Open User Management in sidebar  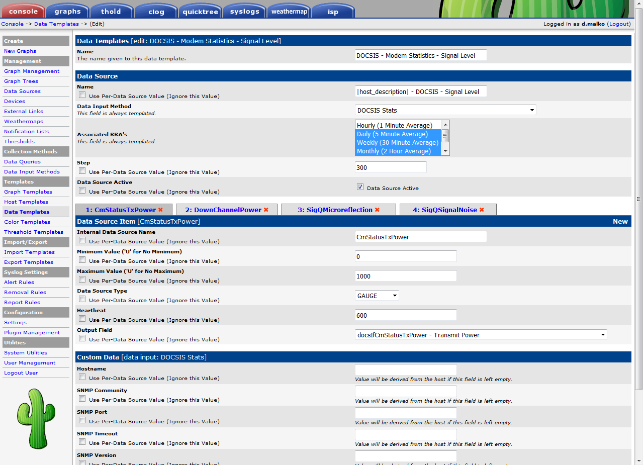(x=30, y=362)
